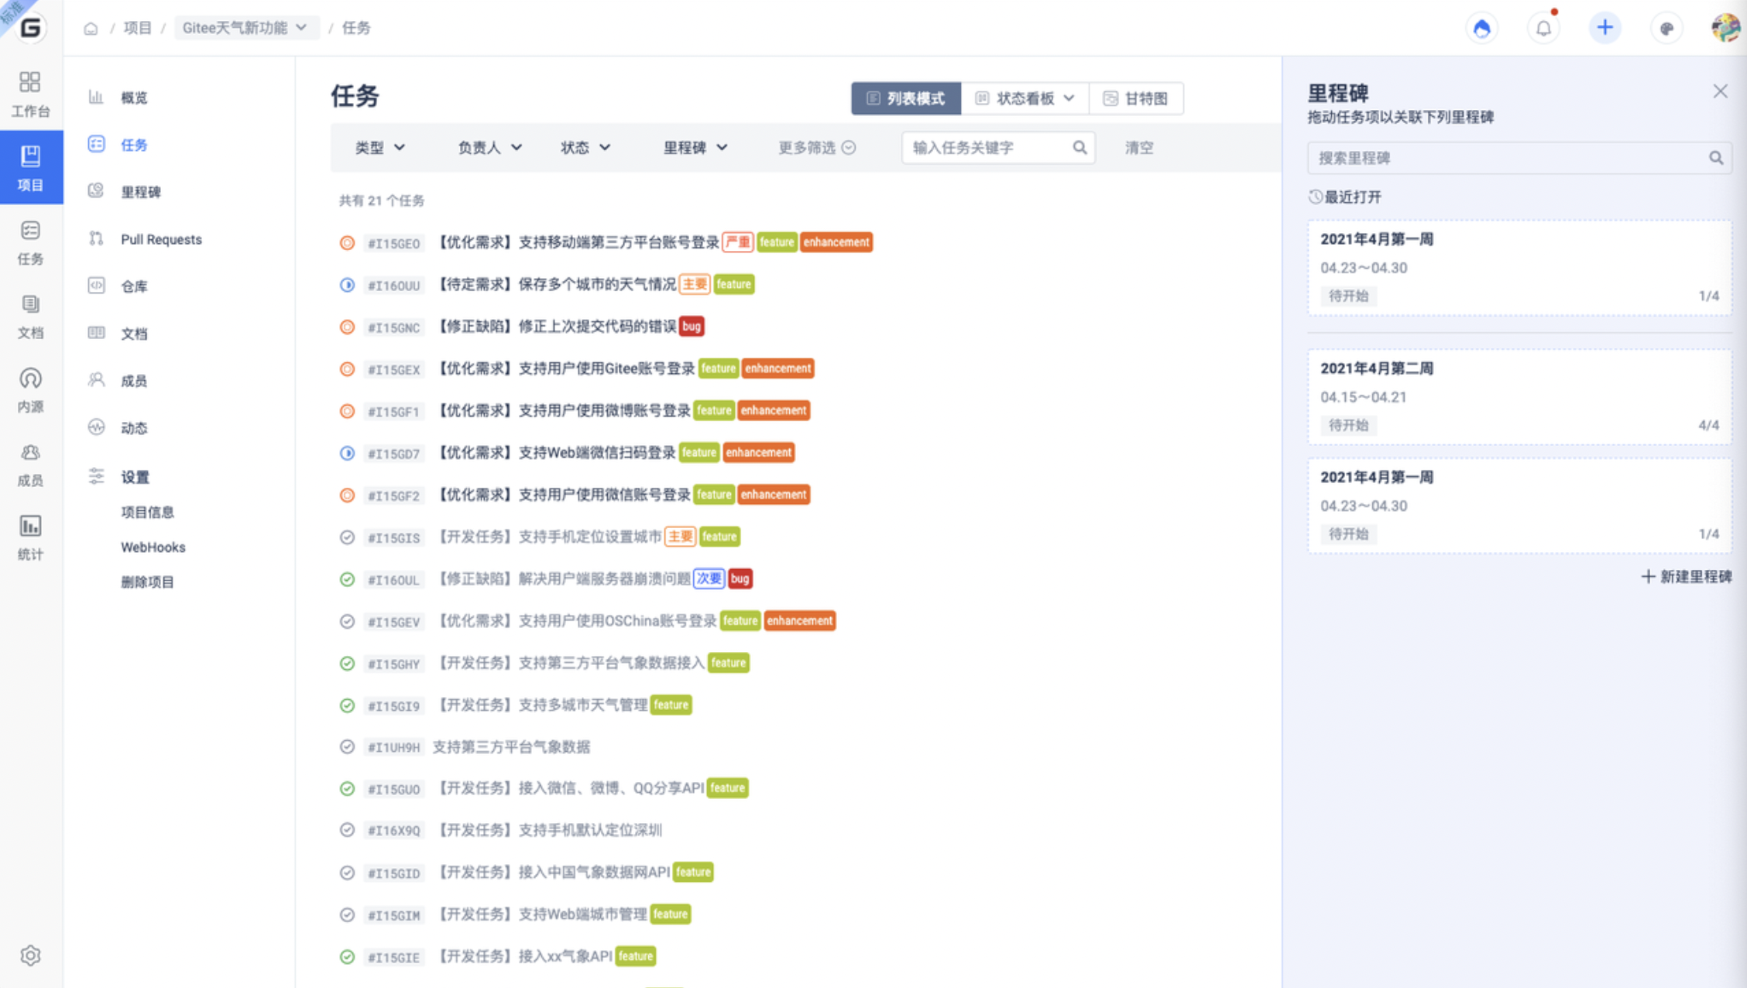Click the red bug label on #I15GNC

point(692,327)
